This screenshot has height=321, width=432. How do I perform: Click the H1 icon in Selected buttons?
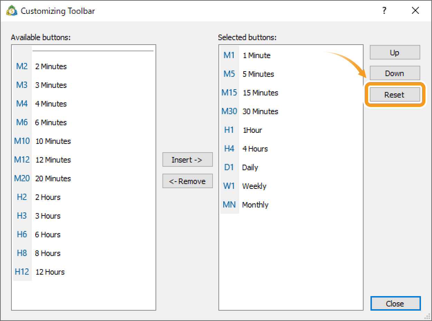229,130
